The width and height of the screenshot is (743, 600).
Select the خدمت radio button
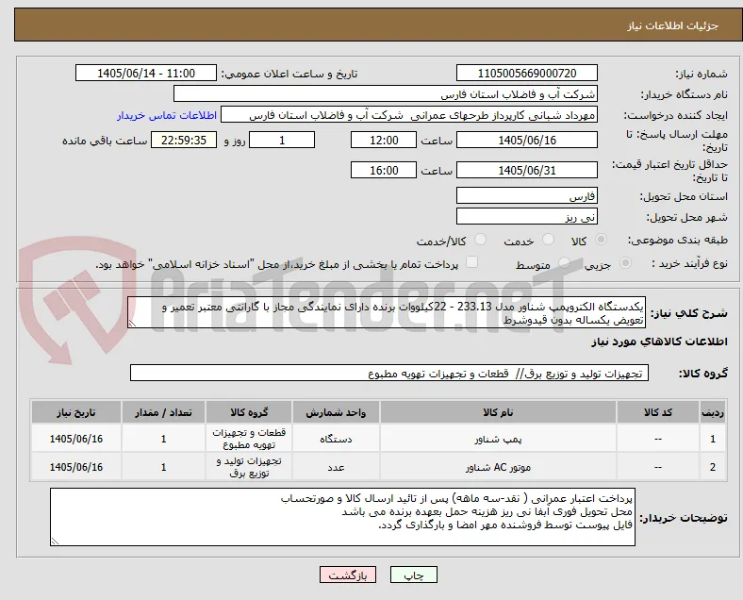pyautogui.click(x=548, y=240)
